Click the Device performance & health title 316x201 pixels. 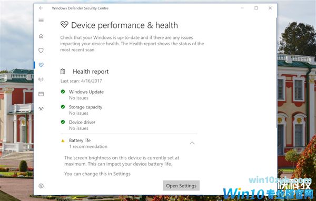124,25
